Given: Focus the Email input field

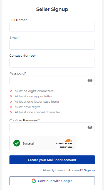Looking at the screenshot, I should 52,45.
